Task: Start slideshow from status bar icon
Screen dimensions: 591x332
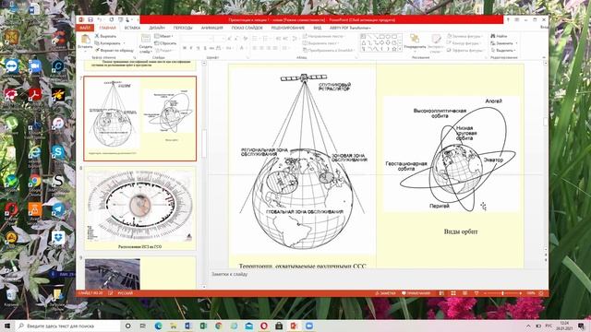Action: [x=476, y=293]
